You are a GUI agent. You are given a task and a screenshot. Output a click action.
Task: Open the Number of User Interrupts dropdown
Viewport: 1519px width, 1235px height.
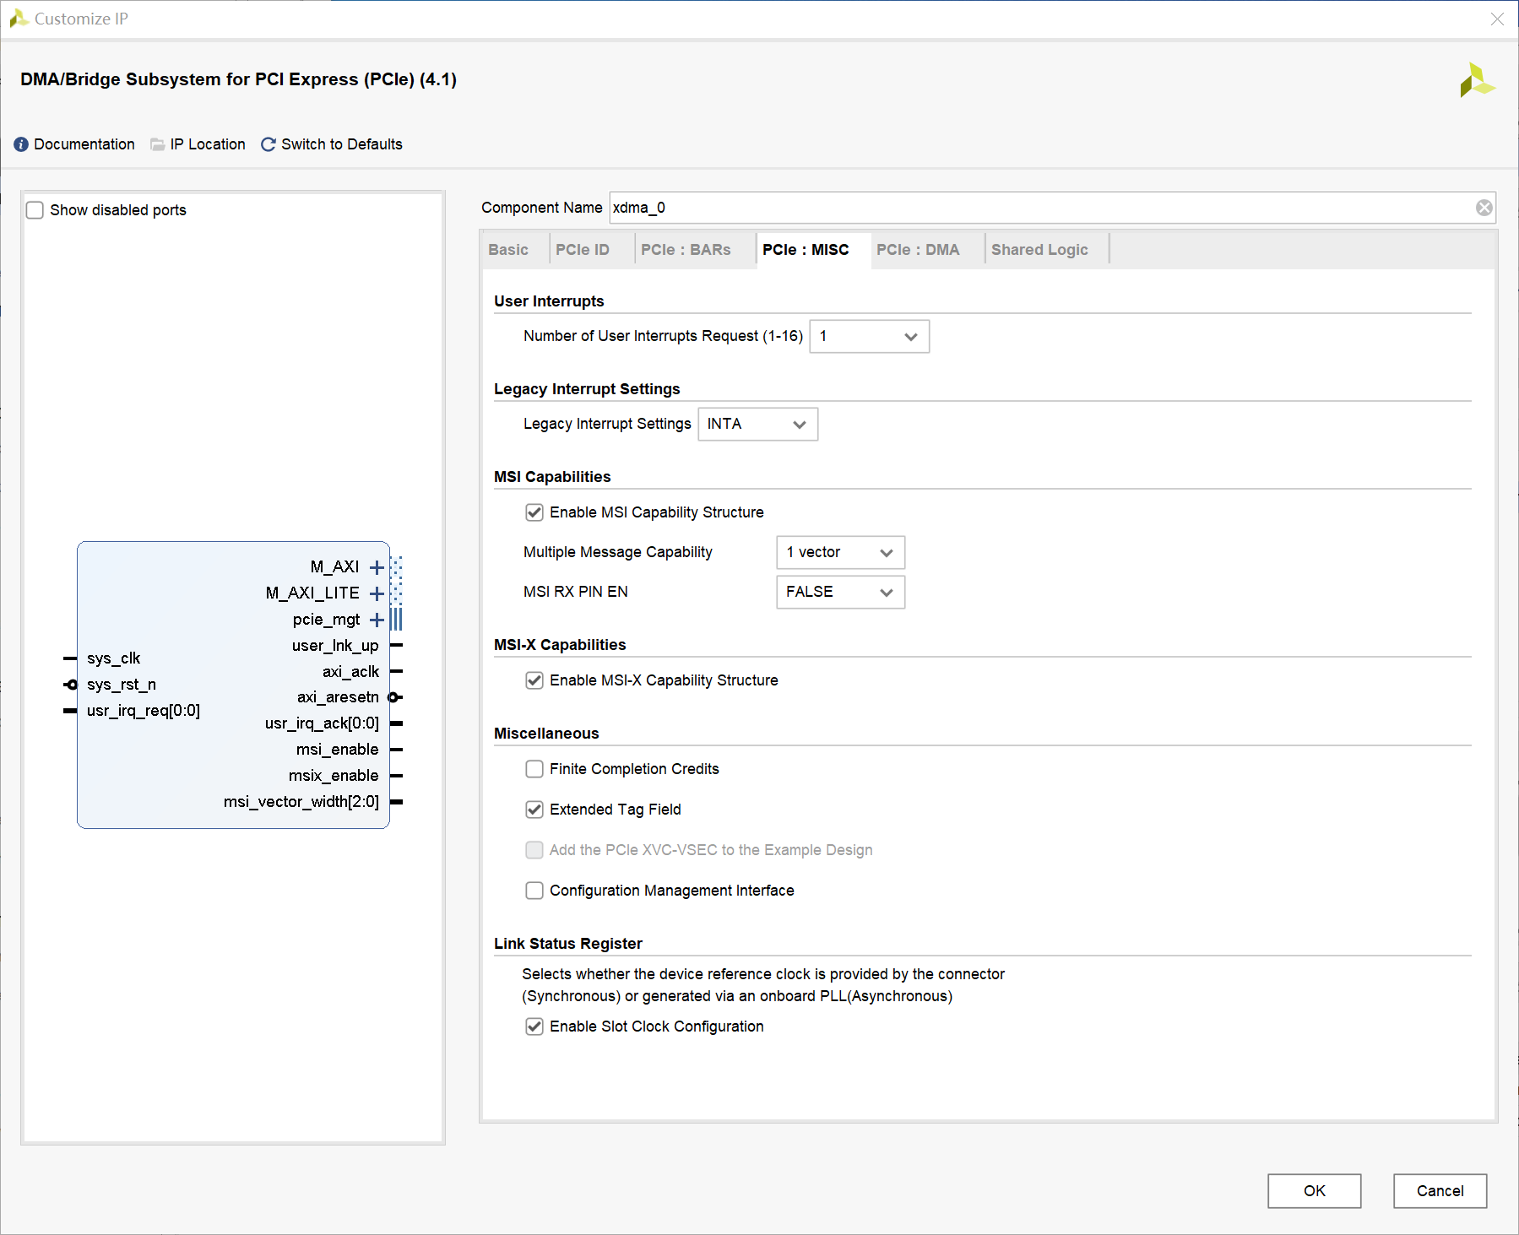pos(869,336)
